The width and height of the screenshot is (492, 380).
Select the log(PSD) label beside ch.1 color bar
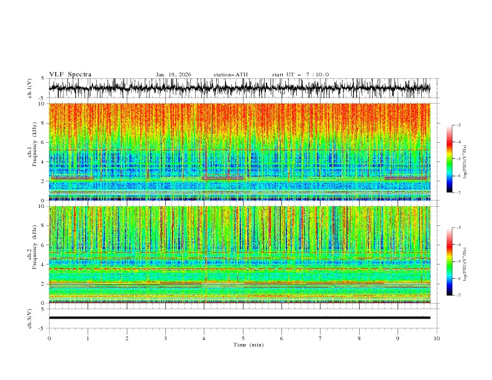click(x=465, y=162)
